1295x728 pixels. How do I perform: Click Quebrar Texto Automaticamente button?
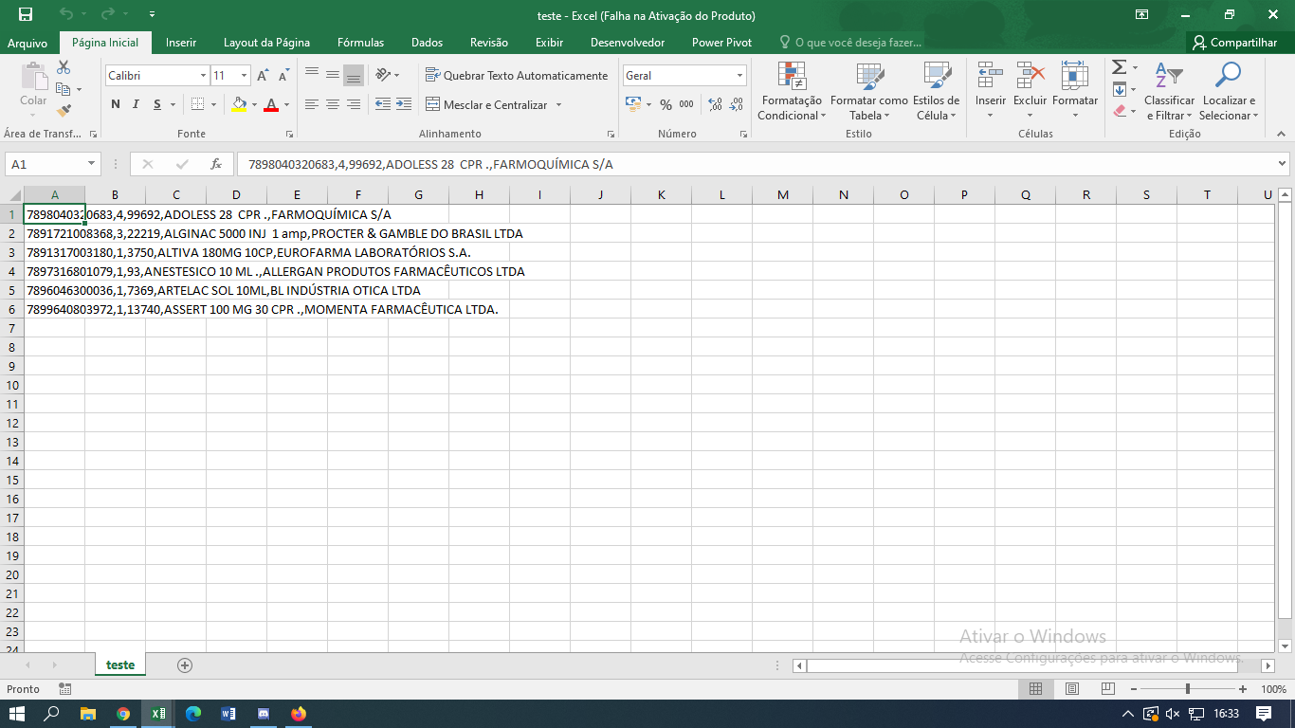[517, 75]
